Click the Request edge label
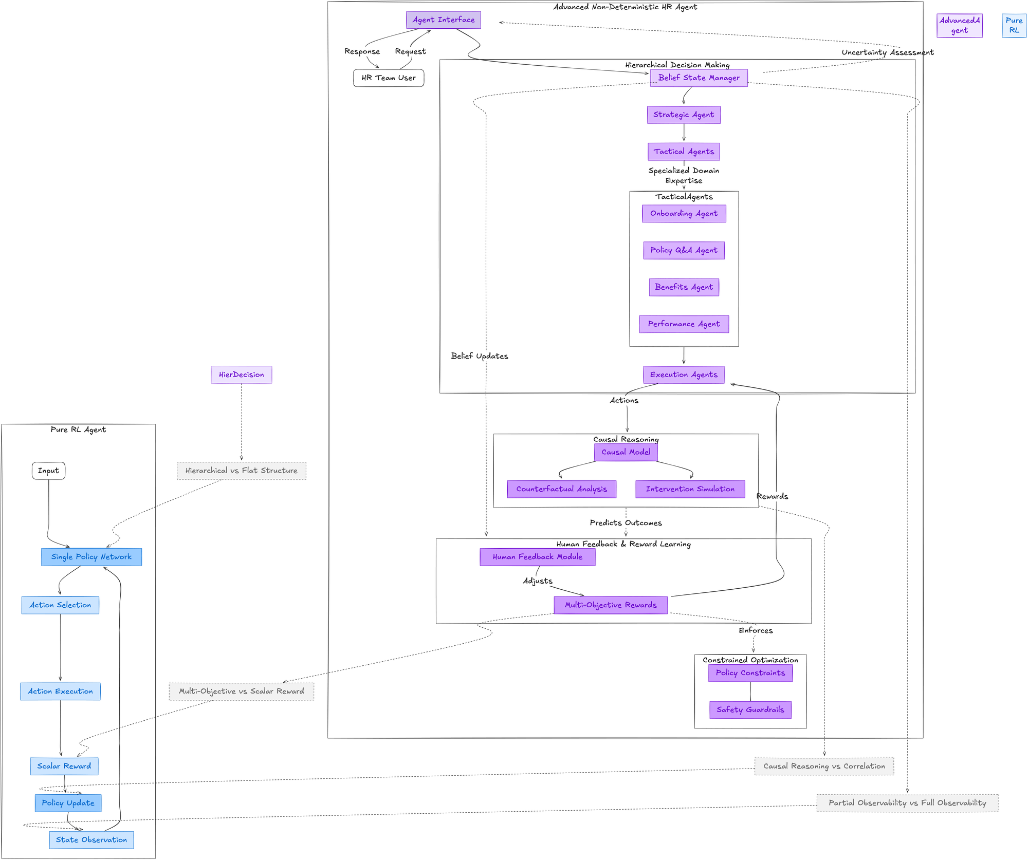 tap(411, 51)
